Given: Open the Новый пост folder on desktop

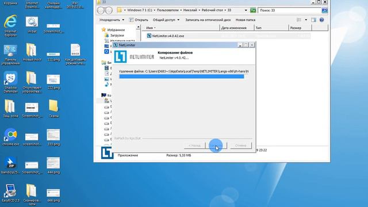Looking at the screenshot, I should [x=32, y=52].
